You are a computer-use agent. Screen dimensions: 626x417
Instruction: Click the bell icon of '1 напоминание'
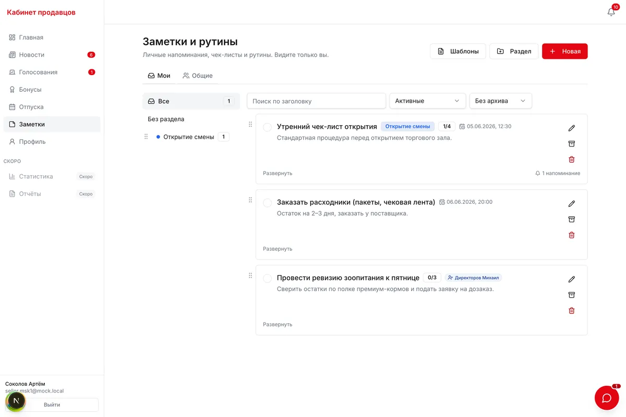pyautogui.click(x=538, y=173)
